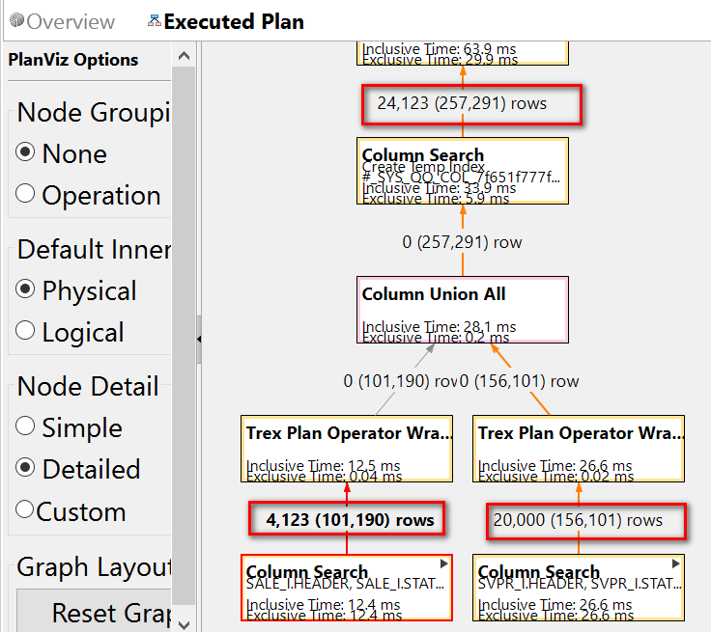
Task: Click the Reset Graph button
Action: click(x=94, y=611)
